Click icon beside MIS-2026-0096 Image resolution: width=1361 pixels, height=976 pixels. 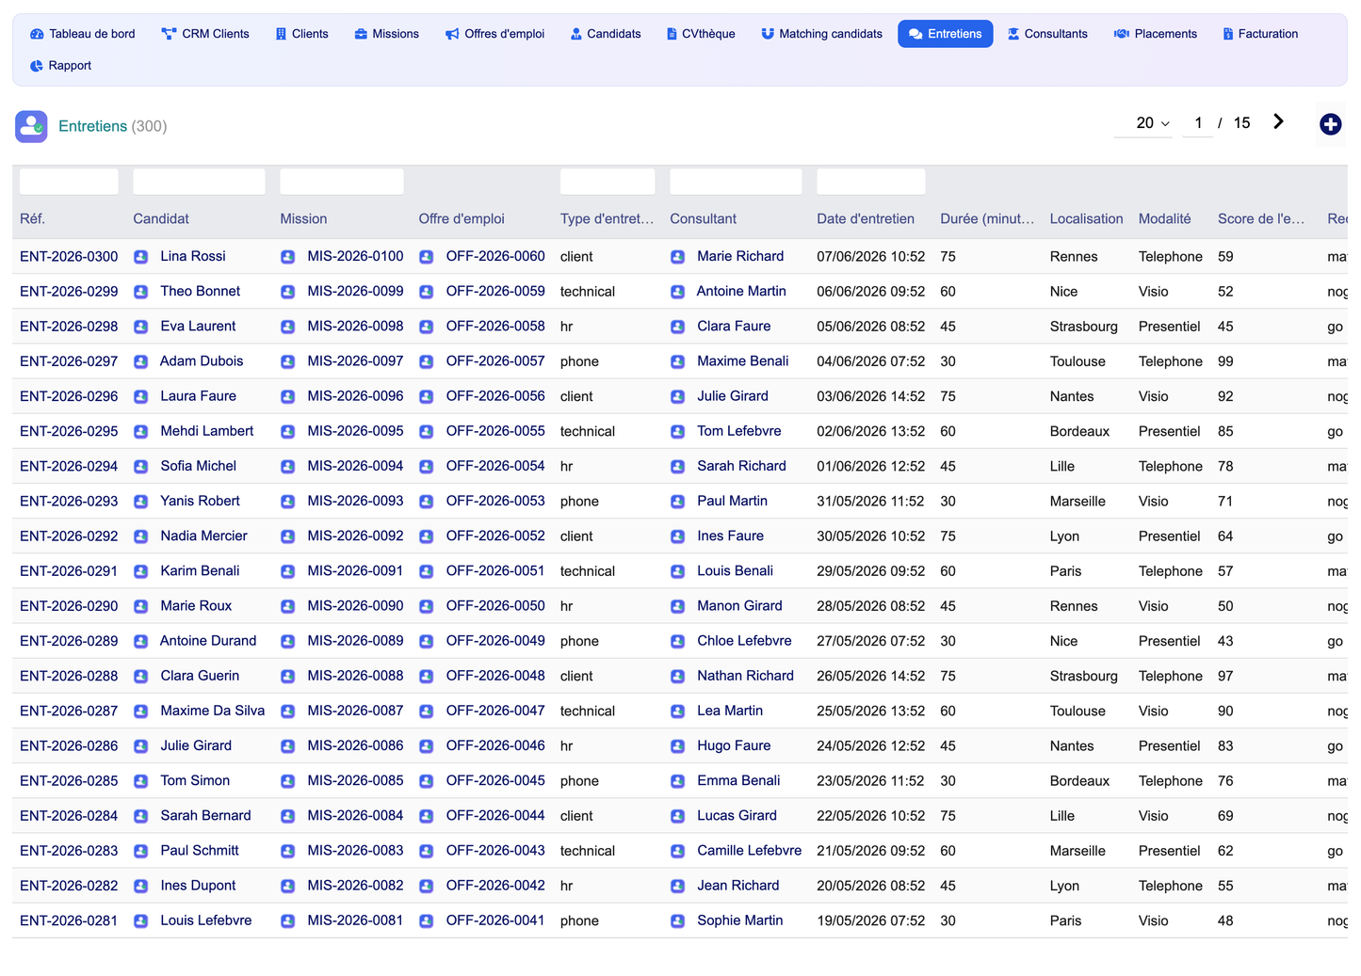tap(288, 396)
